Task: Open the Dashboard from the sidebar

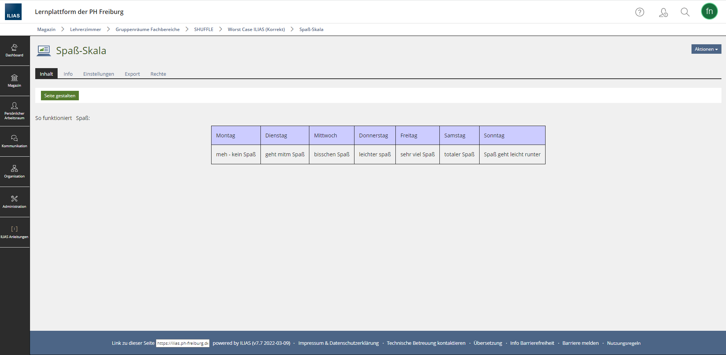Action: click(14, 51)
